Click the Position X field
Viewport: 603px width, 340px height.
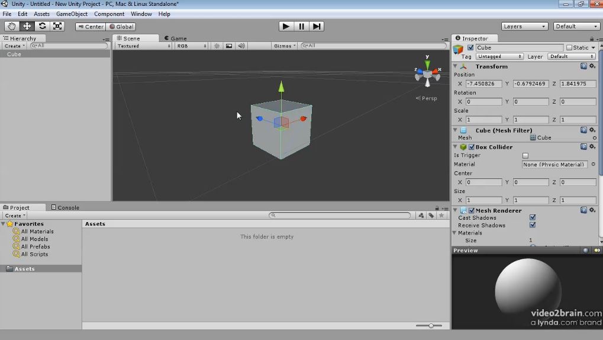(x=484, y=84)
